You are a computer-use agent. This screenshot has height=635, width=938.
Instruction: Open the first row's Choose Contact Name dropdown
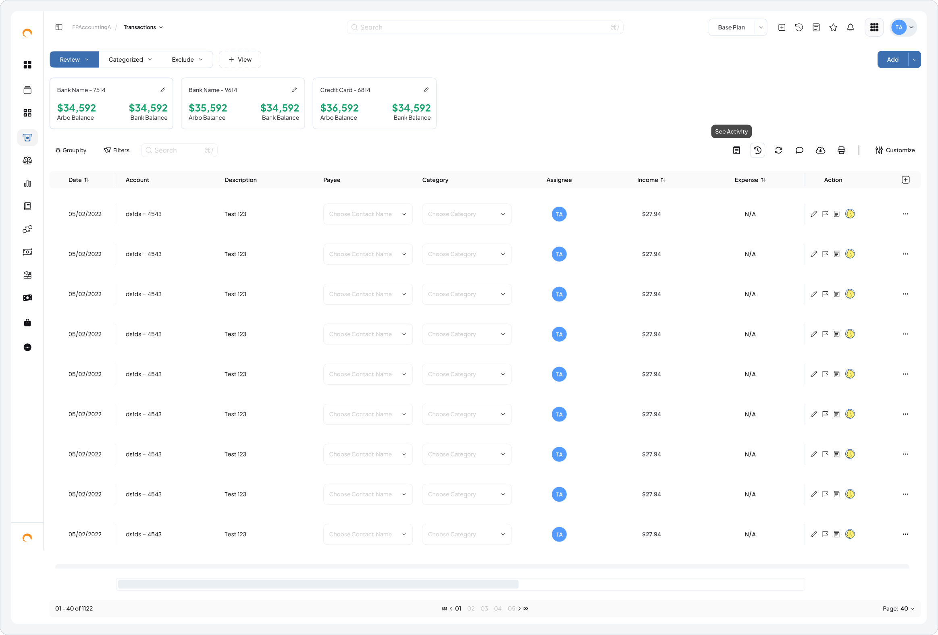368,214
